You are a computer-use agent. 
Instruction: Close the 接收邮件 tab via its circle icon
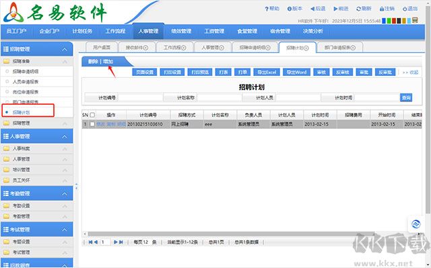coord(145,48)
